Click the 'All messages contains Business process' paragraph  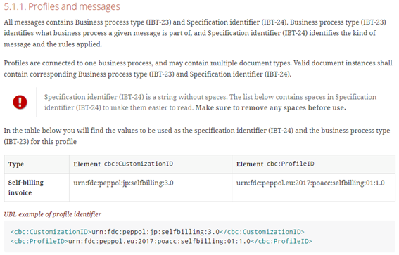[195, 33]
